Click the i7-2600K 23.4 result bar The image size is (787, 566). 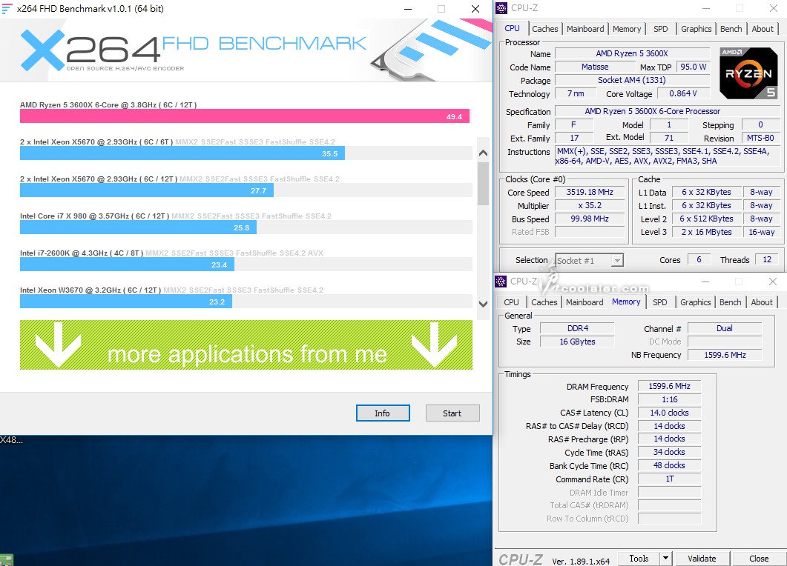[127, 264]
